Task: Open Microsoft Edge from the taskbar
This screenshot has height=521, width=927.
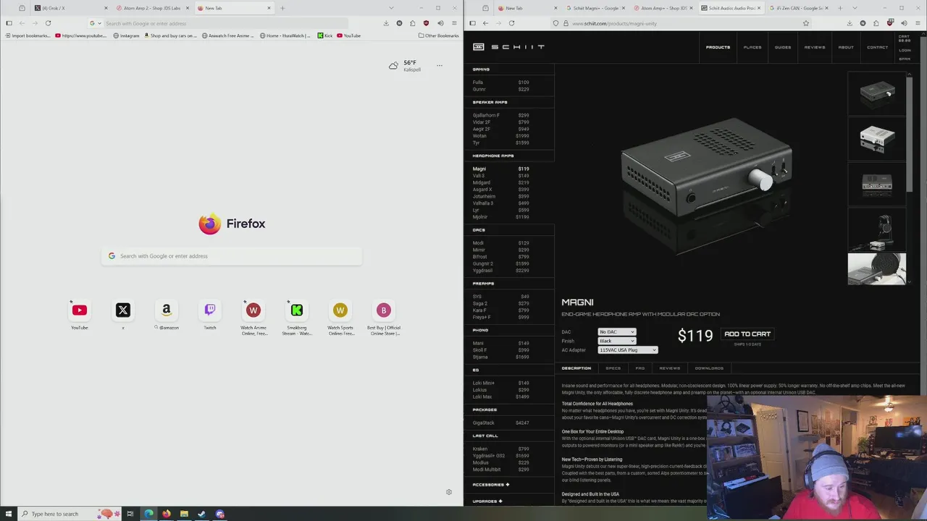Action: tap(148, 514)
